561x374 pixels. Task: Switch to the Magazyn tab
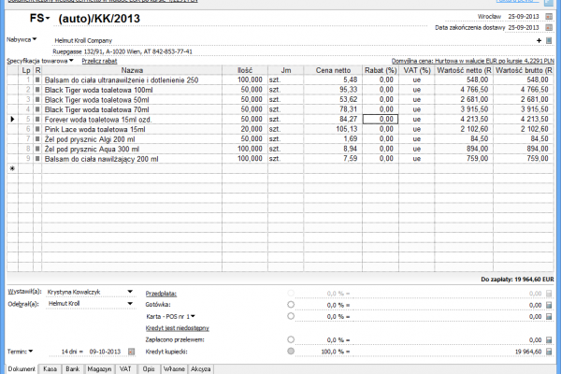[x=100, y=368]
